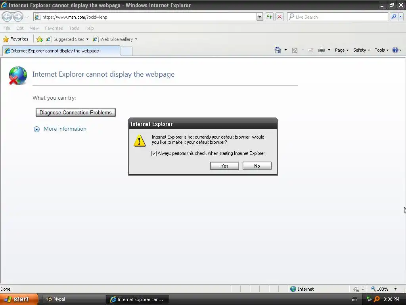Open Web Slice Gallery link
The image size is (406, 305).
click(x=115, y=39)
